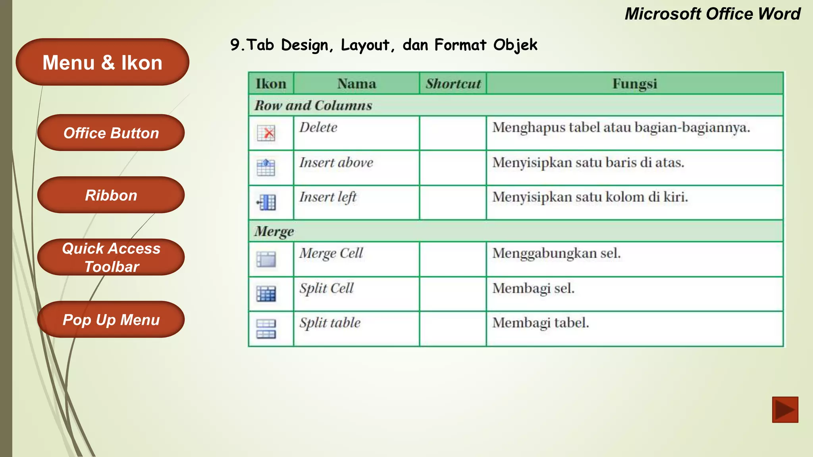The width and height of the screenshot is (813, 457).
Task: Click the 'Merge Cell' name cell
Action: [356, 259]
